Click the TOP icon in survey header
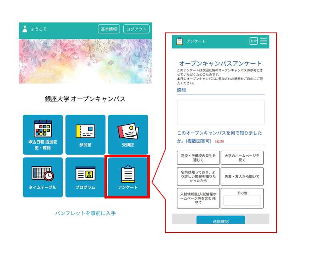The width and height of the screenshot is (313, 257). [253, 41]
